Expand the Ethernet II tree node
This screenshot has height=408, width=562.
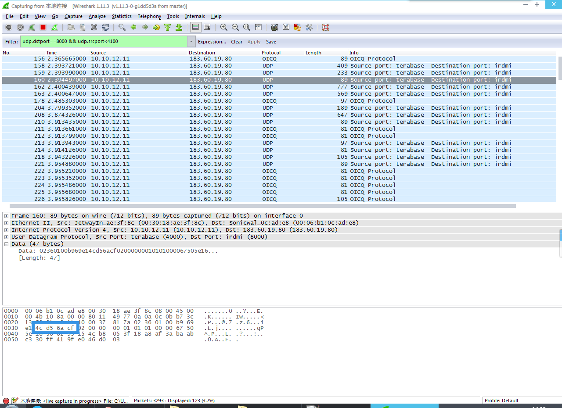tap(6, 223)
